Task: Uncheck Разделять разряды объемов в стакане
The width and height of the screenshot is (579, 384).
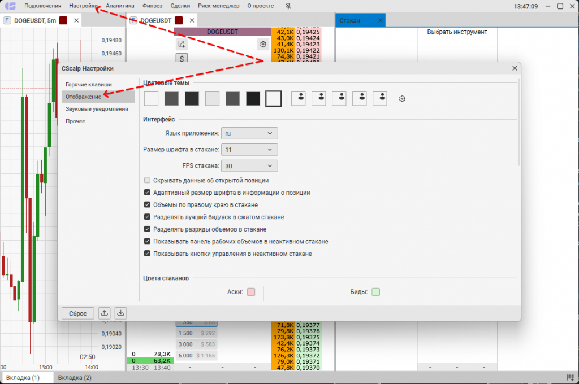Action: (x=148, y=229)
